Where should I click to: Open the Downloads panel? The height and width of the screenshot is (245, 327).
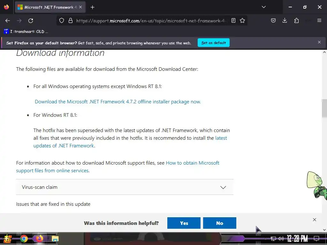[285, 21]
